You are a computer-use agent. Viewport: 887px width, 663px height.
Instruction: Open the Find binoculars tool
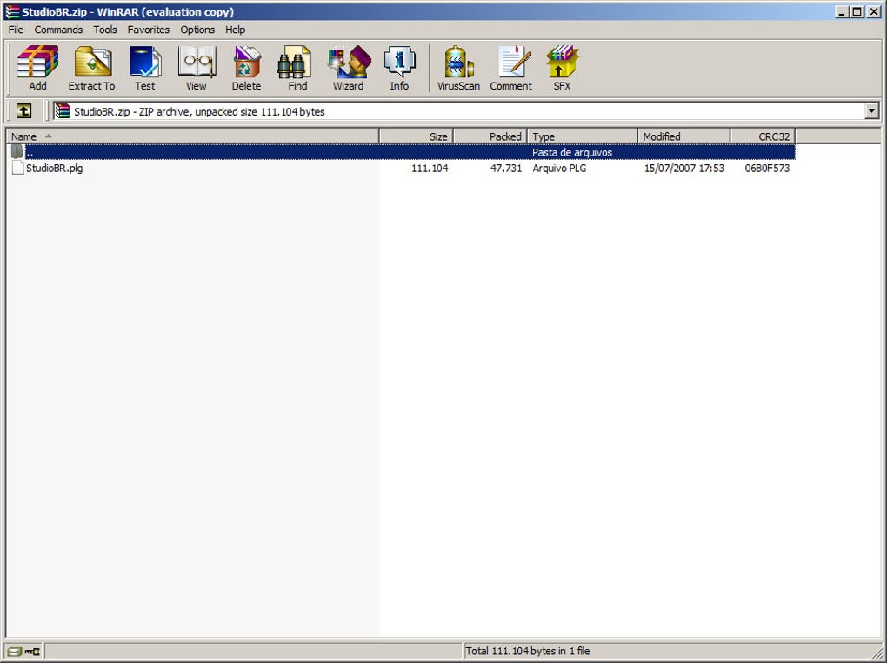point(297,68)
